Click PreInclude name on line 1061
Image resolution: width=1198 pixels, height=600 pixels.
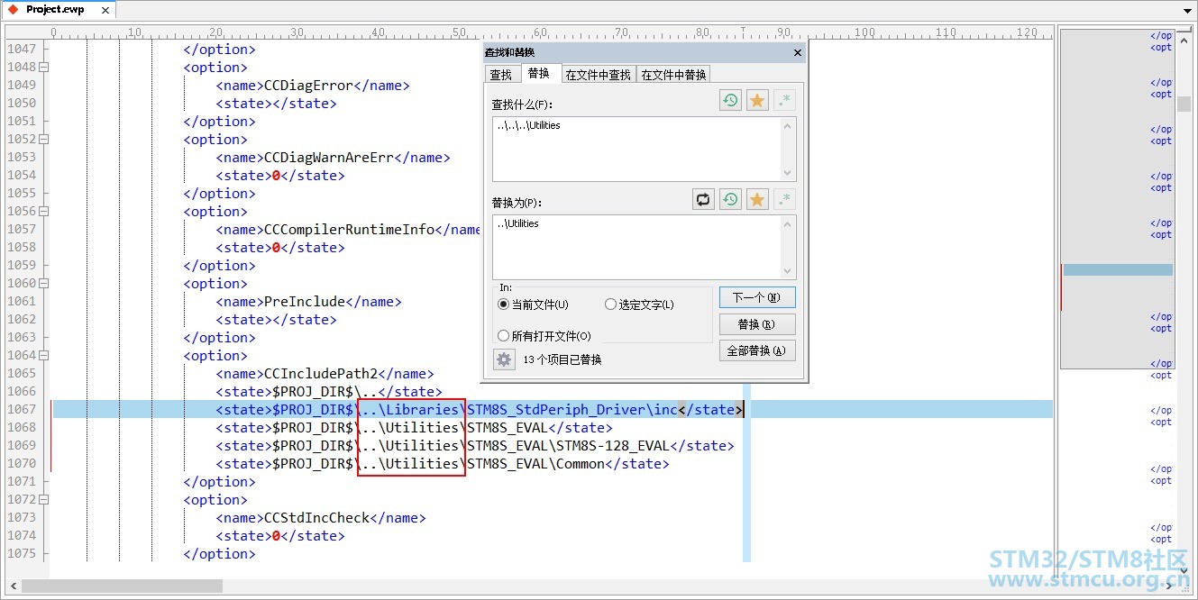point(305,302)
